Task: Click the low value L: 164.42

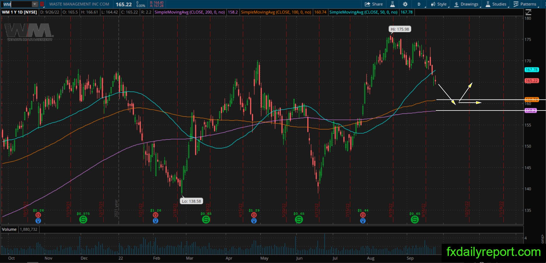Action: point(109,12)
